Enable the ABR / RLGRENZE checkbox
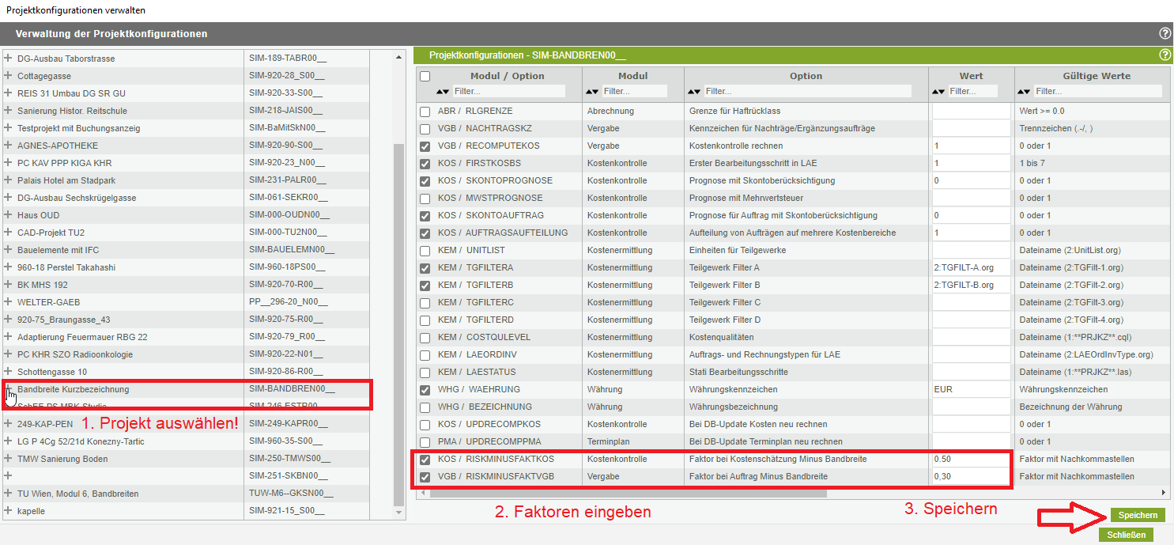The image size is (1174, 545). tap(425, 112)
